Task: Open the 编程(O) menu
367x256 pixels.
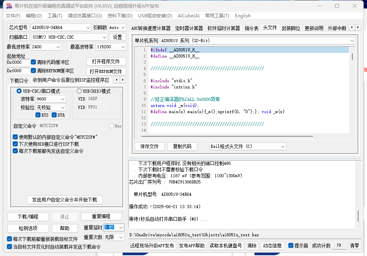Action: click(x=34, y=16)
